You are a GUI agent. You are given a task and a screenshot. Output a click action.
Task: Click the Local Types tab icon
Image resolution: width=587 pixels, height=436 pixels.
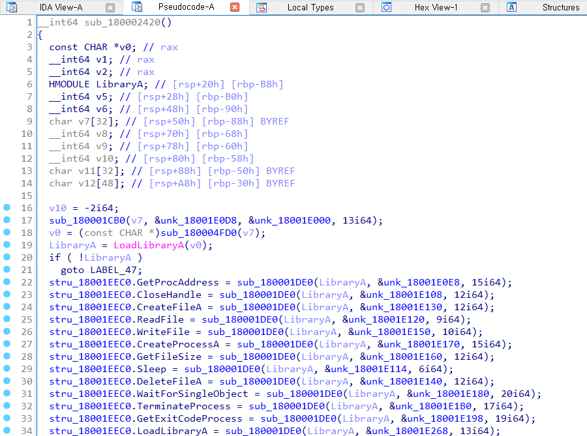pos(262,7)
